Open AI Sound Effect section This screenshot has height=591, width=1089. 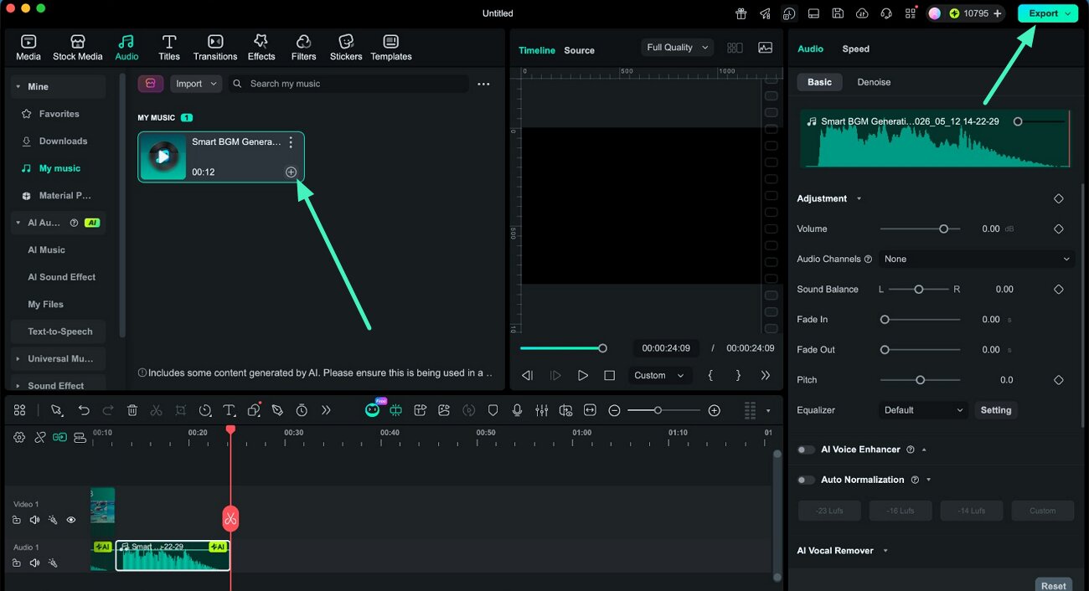coord(61,277)
